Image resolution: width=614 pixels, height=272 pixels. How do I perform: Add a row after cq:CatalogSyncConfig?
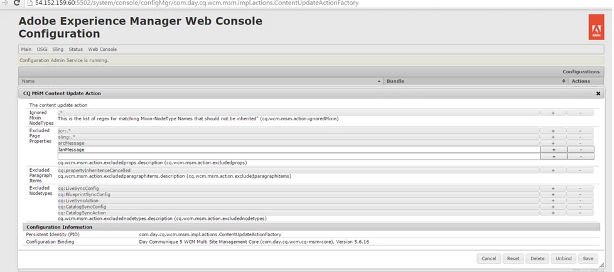553,207
